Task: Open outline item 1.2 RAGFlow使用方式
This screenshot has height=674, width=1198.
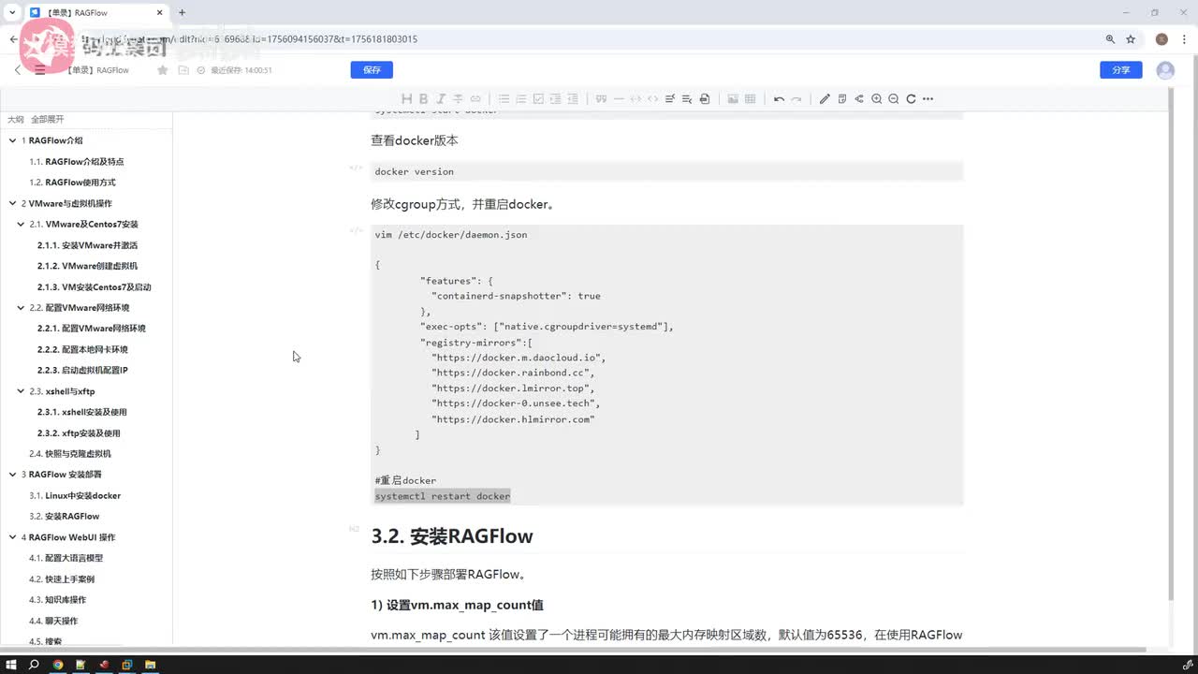Action: [x=72, y=183]
